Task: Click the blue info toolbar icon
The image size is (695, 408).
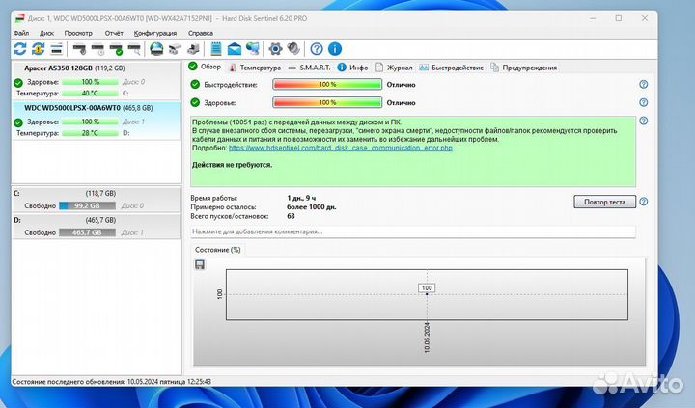Action: point(335,49)
